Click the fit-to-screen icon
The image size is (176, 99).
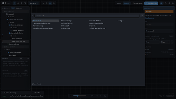click(105, 96)
